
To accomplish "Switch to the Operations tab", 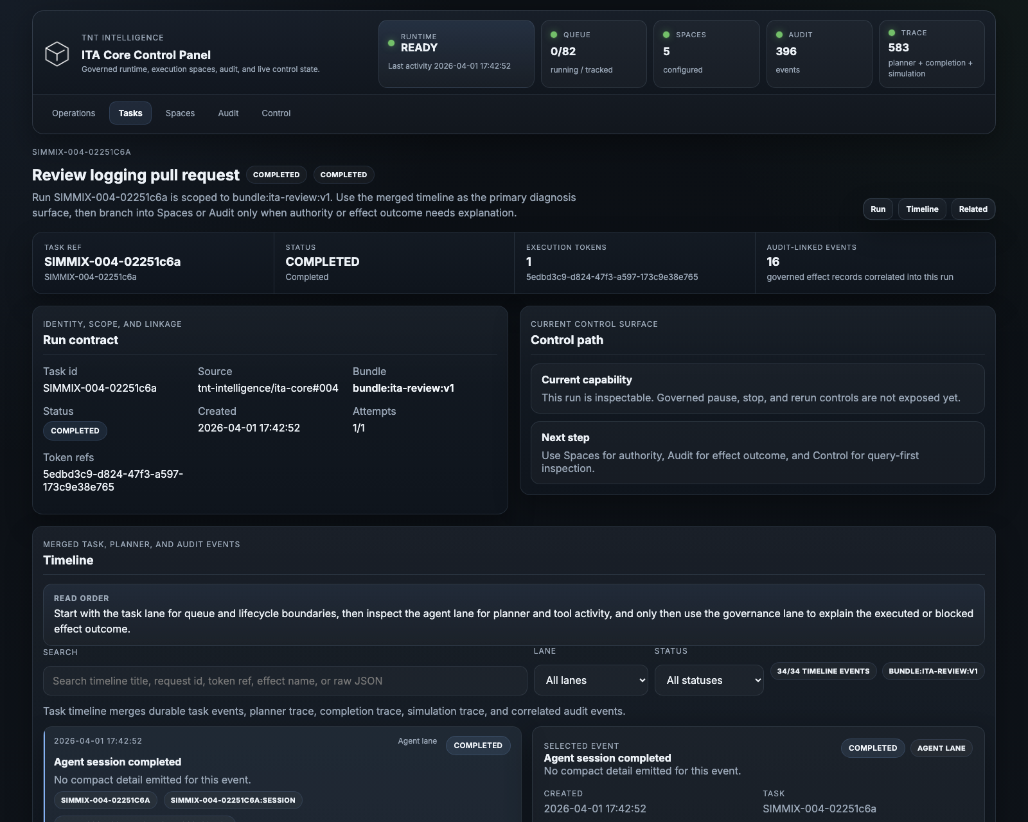I will pos(73,113).
